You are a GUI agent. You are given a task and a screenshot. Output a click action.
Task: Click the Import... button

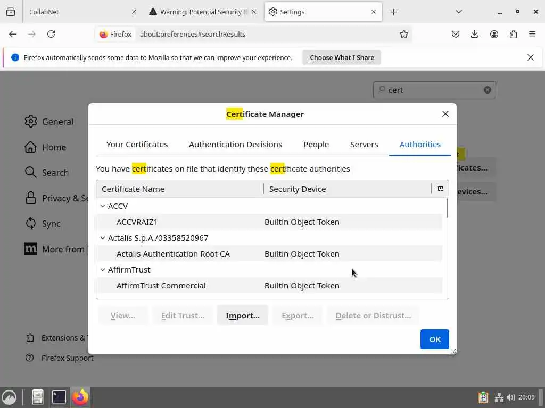click(243, 316)
